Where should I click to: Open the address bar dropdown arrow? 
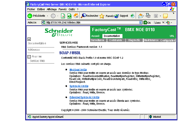(141, 22)
